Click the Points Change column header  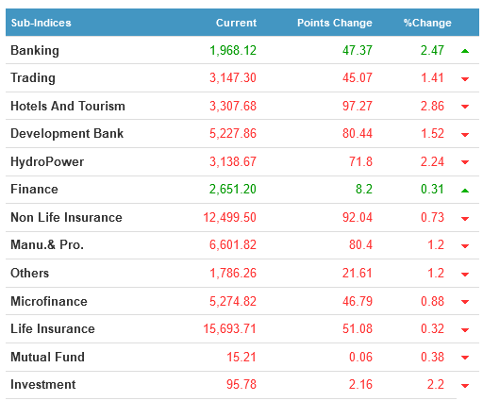point(335,23)
